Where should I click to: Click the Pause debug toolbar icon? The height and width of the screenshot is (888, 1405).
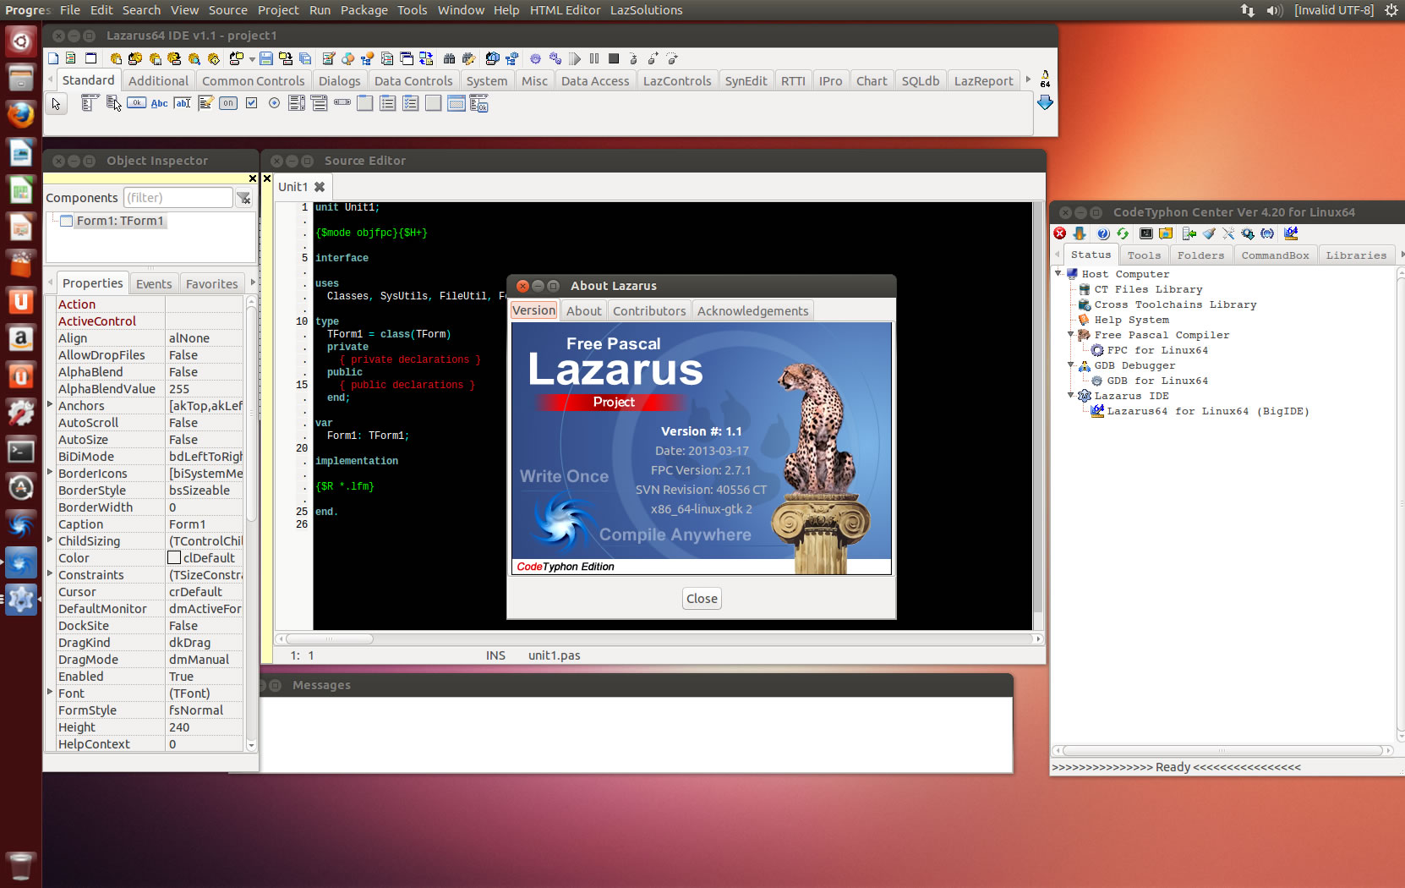pyautogui.click(x=594, y=58)
